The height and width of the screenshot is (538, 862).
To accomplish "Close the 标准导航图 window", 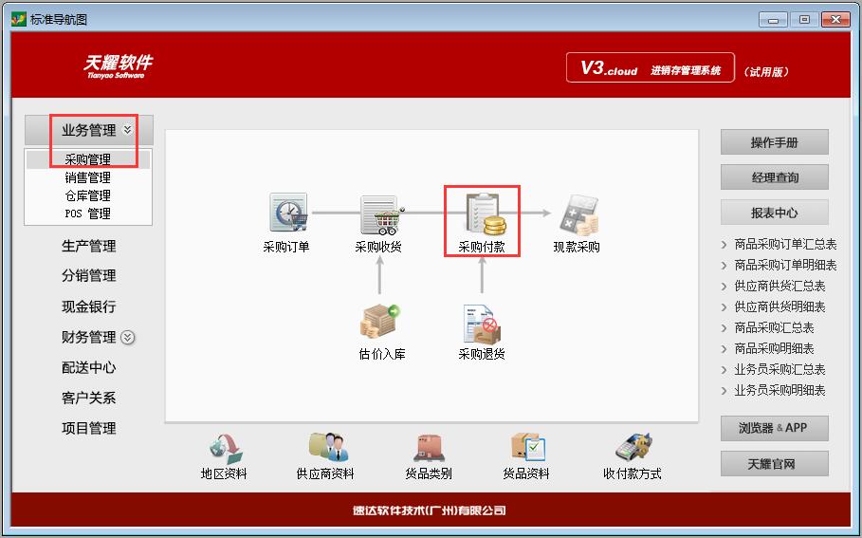I will pos(835,20).
